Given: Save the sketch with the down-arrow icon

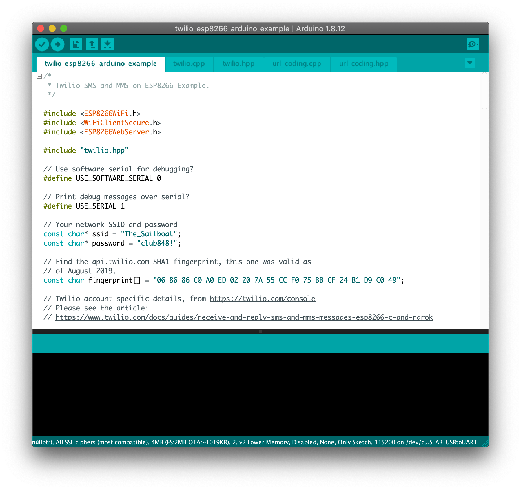Looking at the screenshot, I should click(108, 44).
